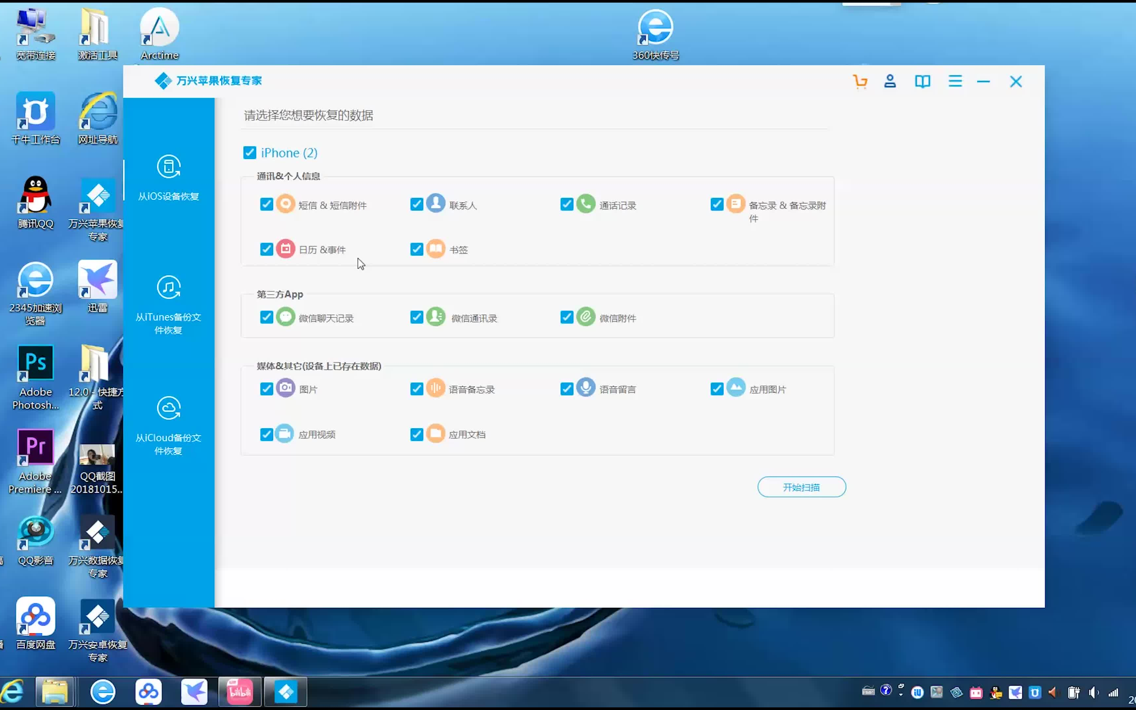This screenshot has width=1136, height=710.
Task: Uncheck the iPhone (2) master checkbox
Action: 250,153
